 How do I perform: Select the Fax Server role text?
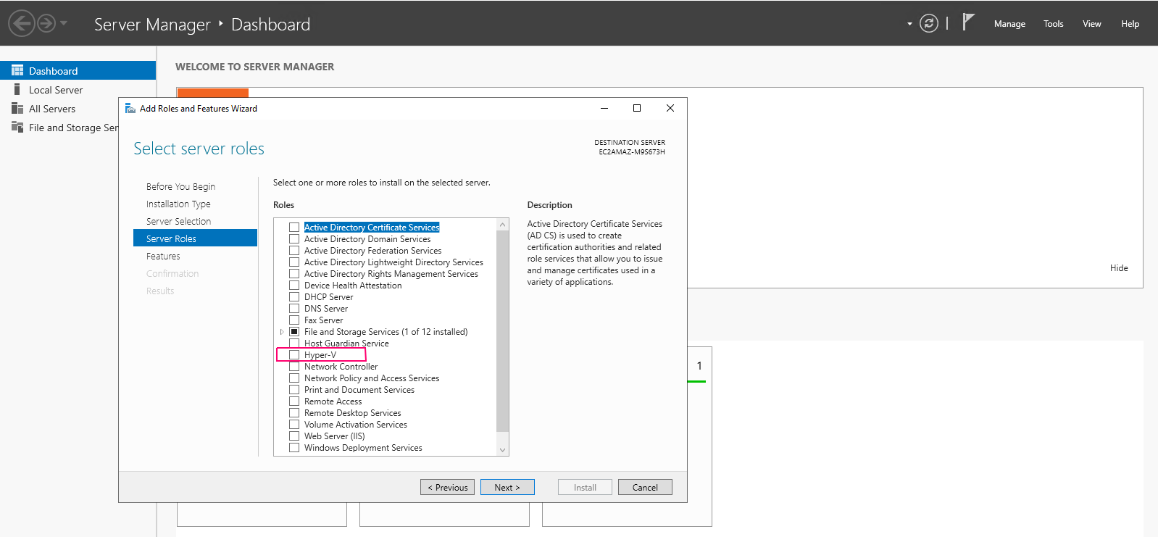[323, 320]
